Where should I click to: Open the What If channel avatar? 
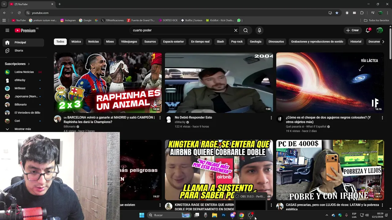click(280, 119)
